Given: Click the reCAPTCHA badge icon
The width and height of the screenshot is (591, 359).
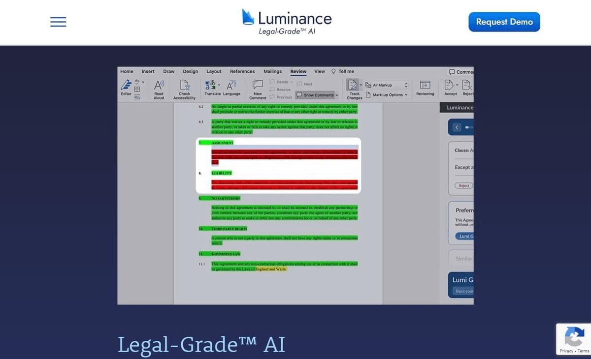Looking at the screenshot, I should [x=574, y=338].
